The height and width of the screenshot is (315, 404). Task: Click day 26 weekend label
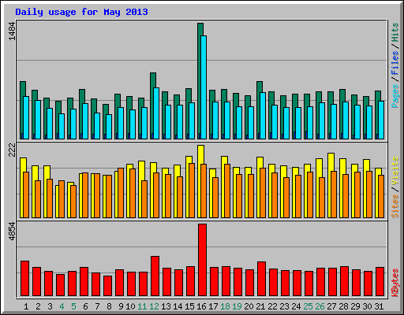pyautogui.click(x=320, y=306)
